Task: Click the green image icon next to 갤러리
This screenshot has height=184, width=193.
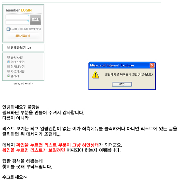Action: click(x=8, y=76)
